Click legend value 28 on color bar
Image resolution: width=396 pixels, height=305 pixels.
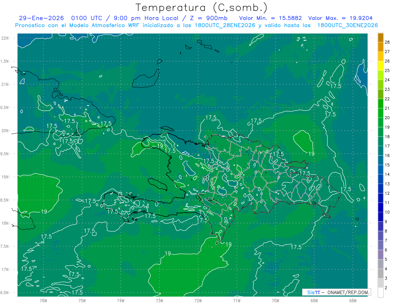[x=387, y=42]
